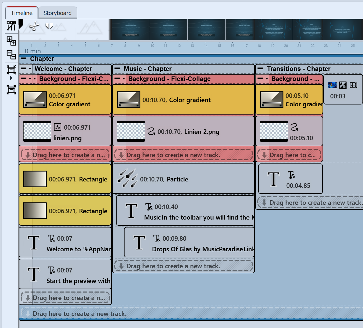This screenshot has width=363, height=328.
Task: Click the camera pan icon on the 00:03 item
Action: (x=353, y=85)
